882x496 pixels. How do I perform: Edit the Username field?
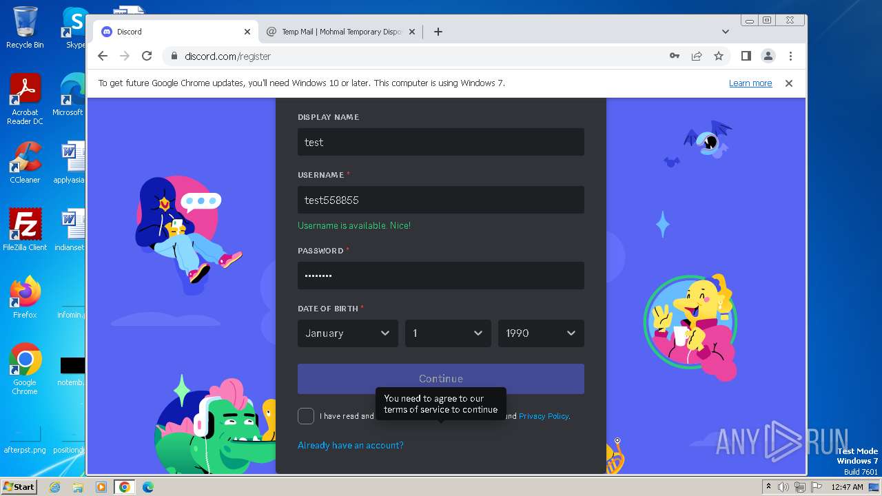(x=441, y=200)
